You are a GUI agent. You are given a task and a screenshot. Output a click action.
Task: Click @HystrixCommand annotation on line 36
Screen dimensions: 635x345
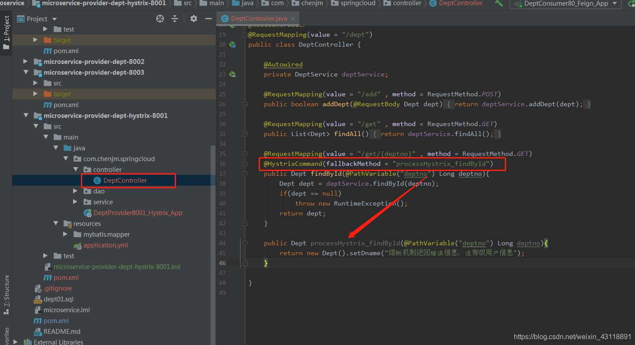tap(293, 164)
